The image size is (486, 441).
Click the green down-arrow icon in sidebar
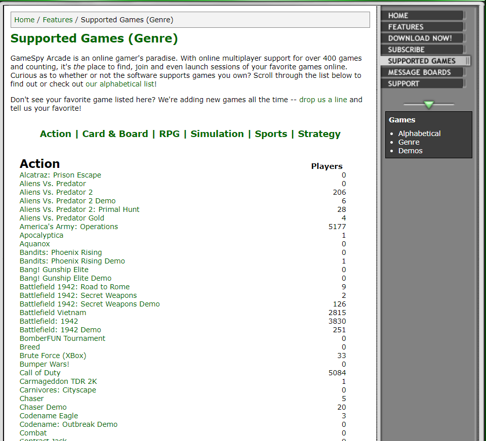[429, 105]
